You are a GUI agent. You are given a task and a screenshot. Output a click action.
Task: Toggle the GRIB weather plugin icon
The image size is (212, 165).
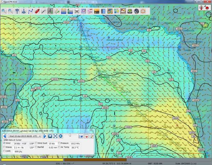click(110, 11)
